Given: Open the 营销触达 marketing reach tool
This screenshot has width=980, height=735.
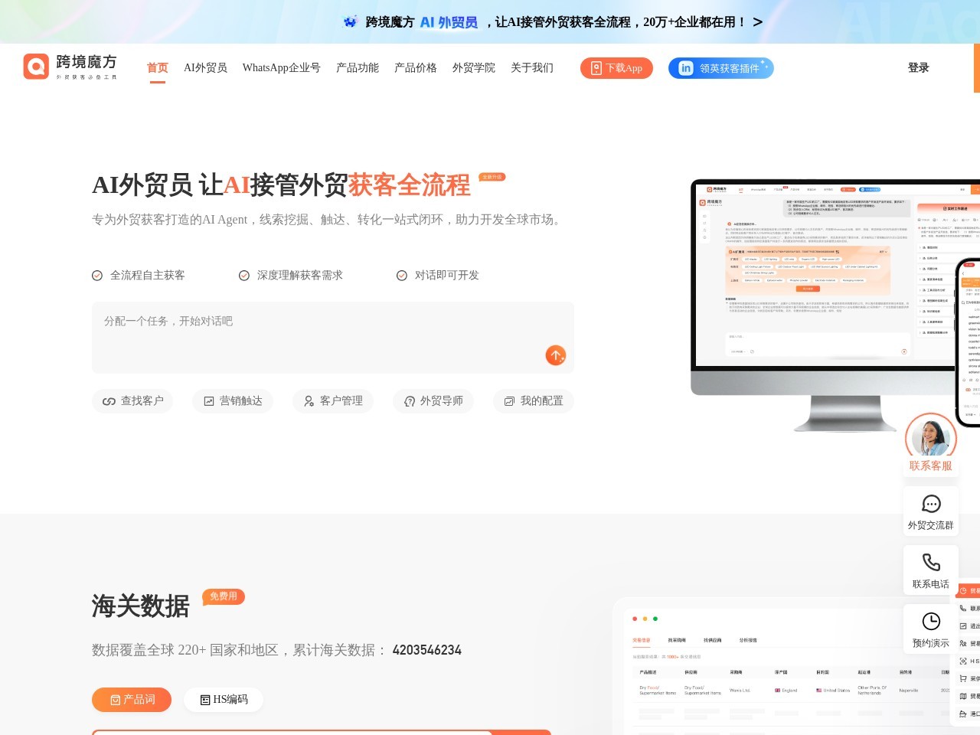Looking at the screenshot, I should [x=233, y=400].
